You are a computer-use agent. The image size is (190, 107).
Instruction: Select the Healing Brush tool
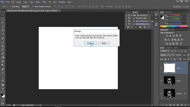click(3, 38)
